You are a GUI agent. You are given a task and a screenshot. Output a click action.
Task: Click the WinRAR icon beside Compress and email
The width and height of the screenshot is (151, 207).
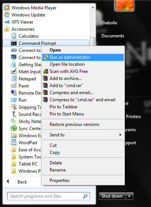click(x=45, y=93)
